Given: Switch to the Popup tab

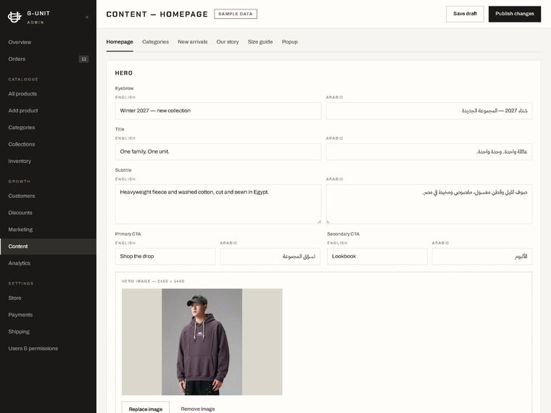Looking at the screenshot, I should (289, 42).
